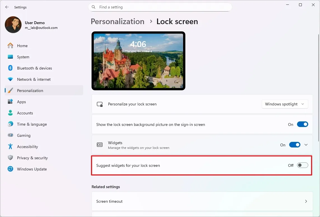Click the Personalization breadcrumb link
Viewport: 320px width, 217px height.
[117, 21]
